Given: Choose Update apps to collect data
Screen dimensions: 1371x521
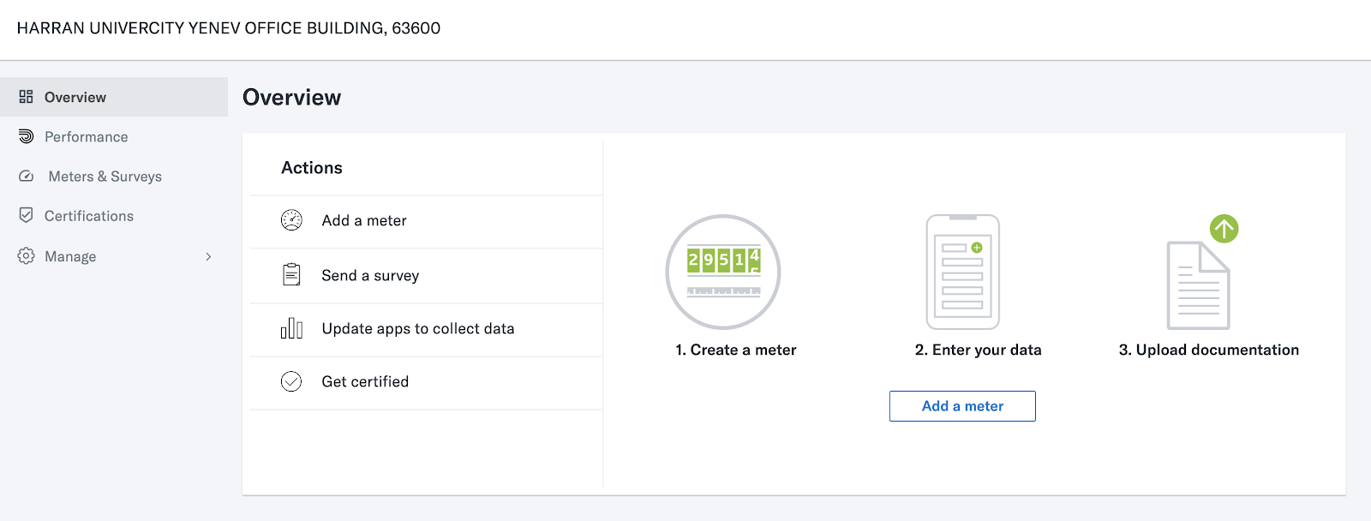Looking at the screenshot, I should click(417, 329).
